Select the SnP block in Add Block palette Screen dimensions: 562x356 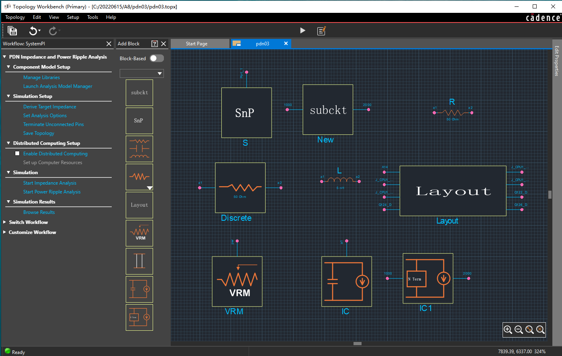tap(139, 121)
